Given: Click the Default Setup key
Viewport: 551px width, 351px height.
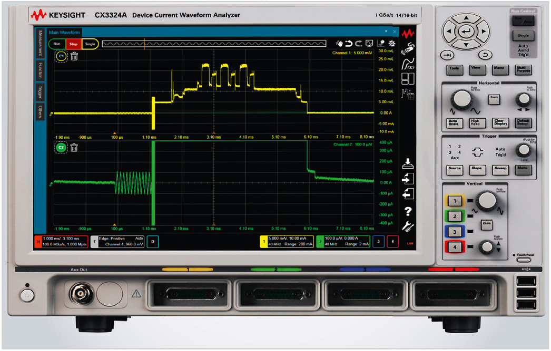Looking at the screenshot, I should pos(523,123).
